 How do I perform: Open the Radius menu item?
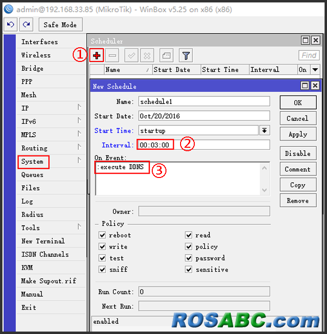tap(51, 215)
